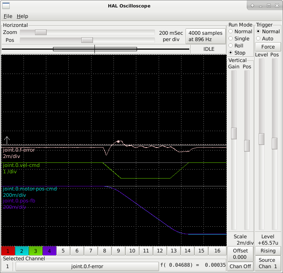
Task: Click the trigger Level slider handle
Action: [x=261, y=139]
